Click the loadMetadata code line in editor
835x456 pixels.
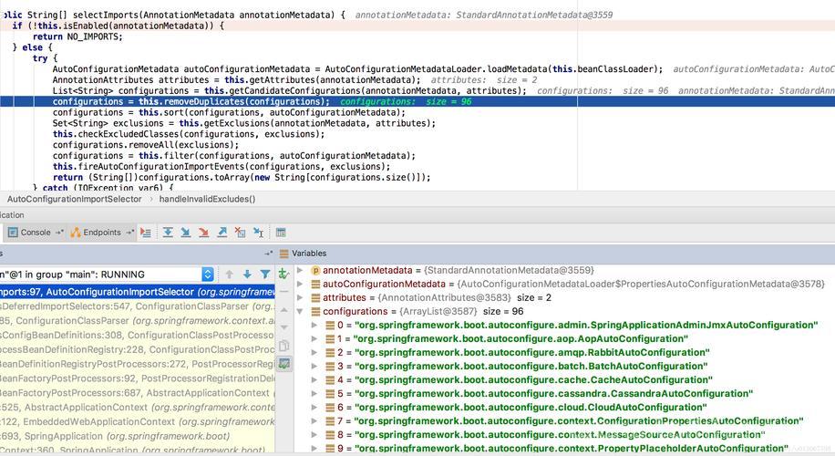(x=358, y=69)
